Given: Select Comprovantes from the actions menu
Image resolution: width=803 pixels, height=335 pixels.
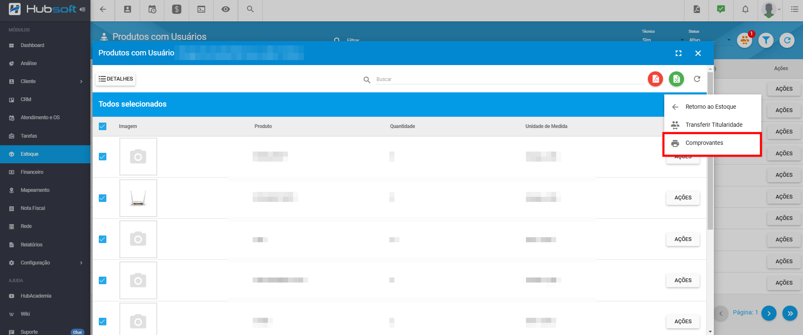Looking at the screenshot, I should (x=704, y=143).
